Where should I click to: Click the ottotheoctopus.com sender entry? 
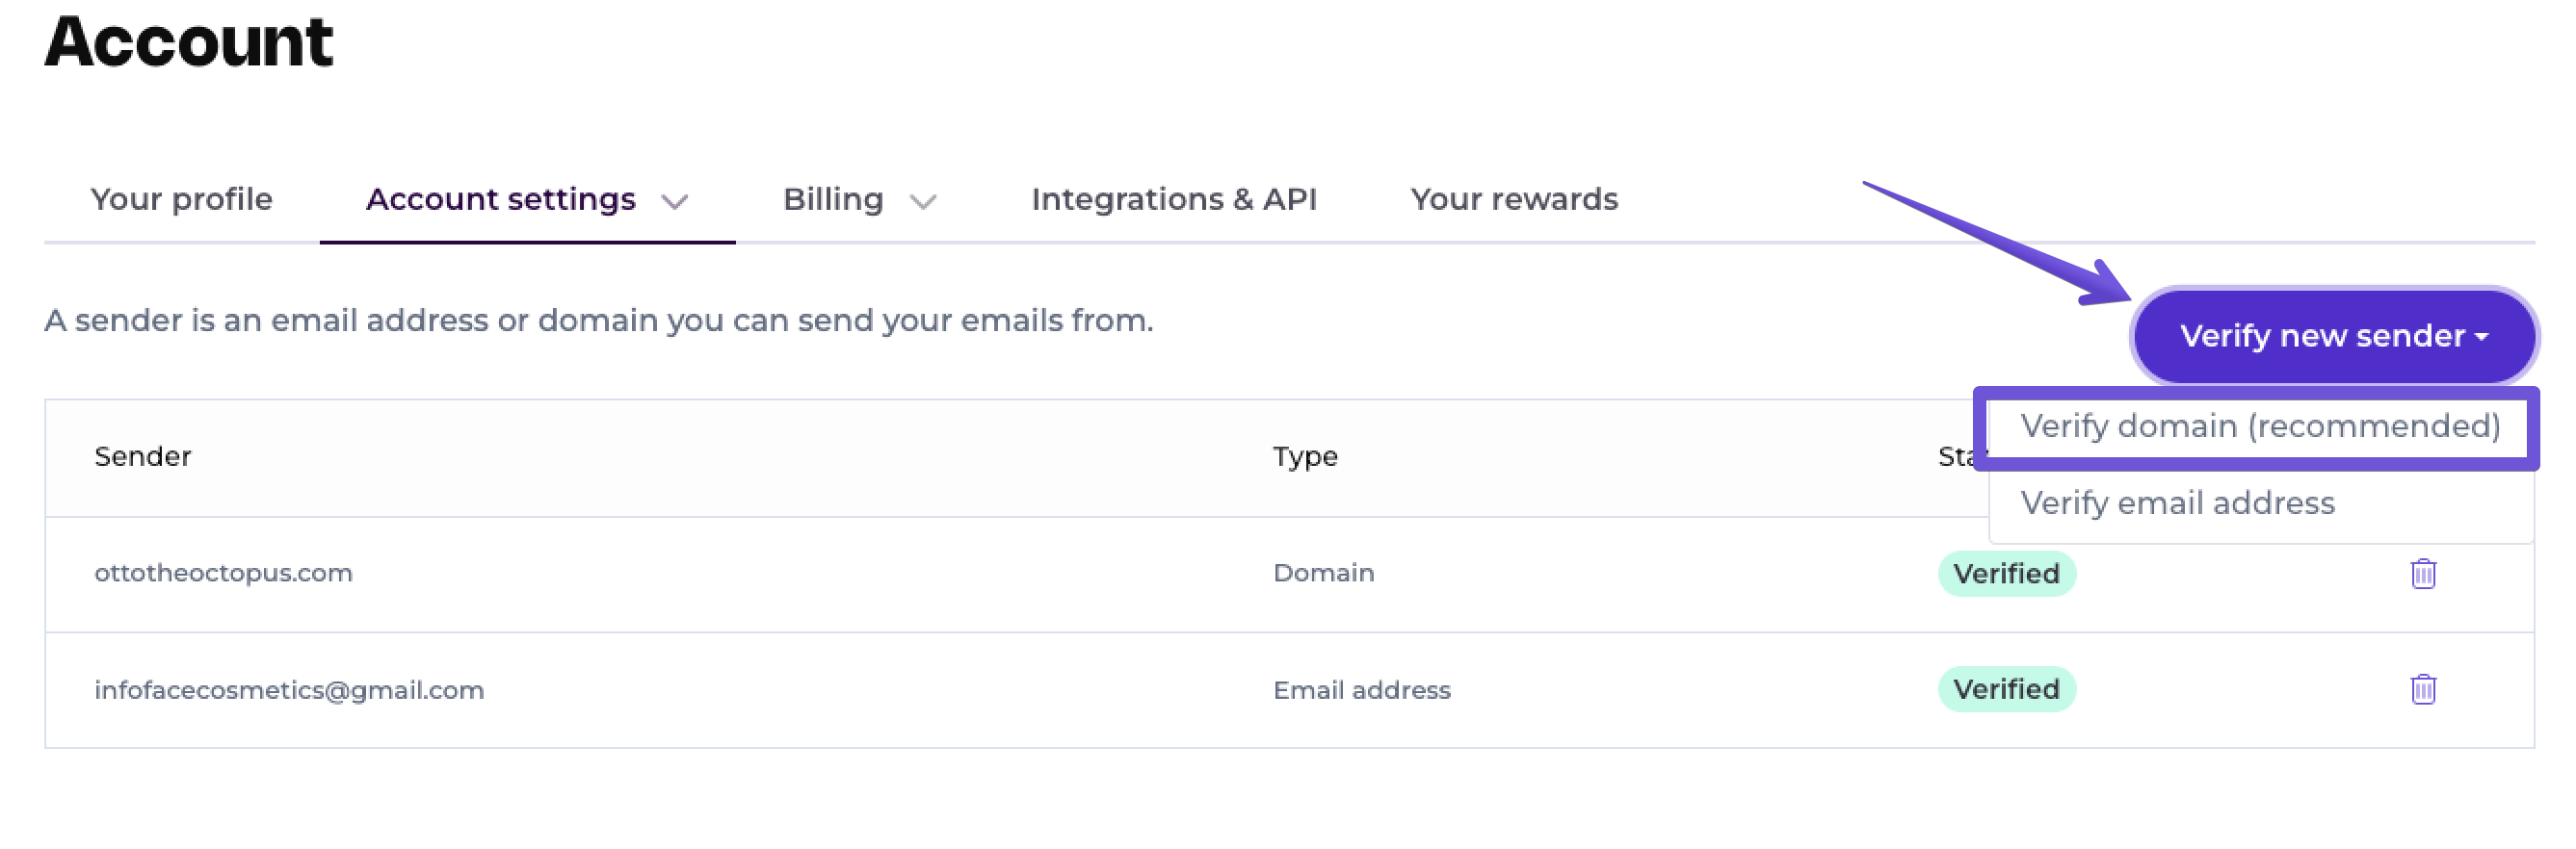(x=223, y=574)
